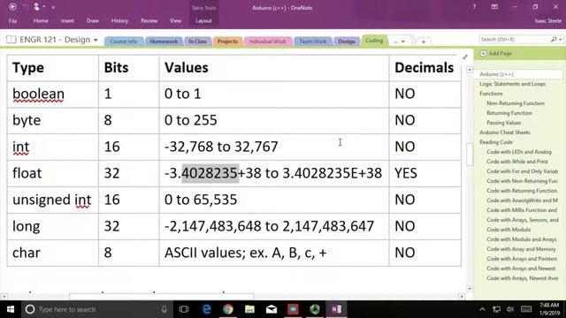Select the Coding section tab
Image resolution: width=566 pixels, height=318 pixels.
pyautogui.click(x=374, y=41)
